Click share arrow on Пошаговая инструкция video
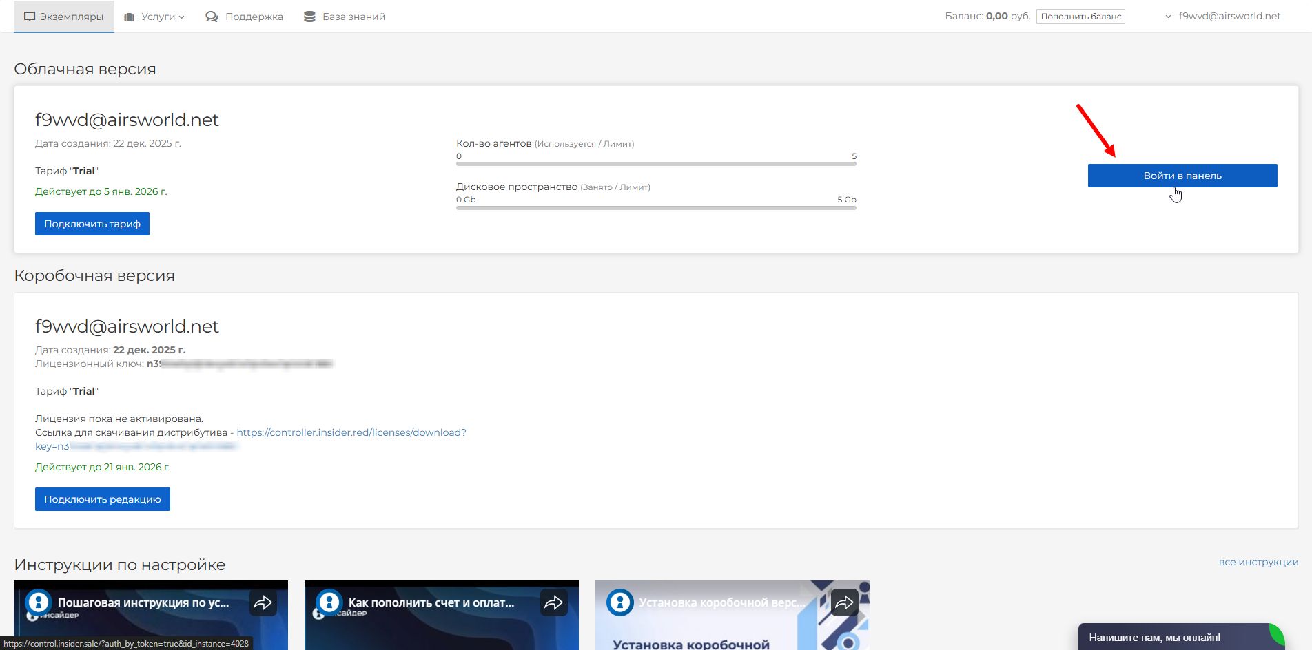Image resolution: width=1312 pixels, height=650 pixels. click(263, 603)
